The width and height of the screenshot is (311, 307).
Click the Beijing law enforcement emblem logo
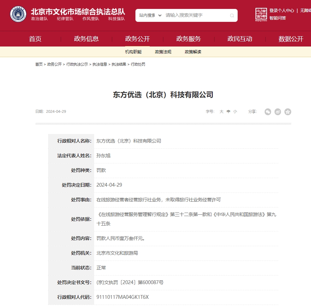[18, 14]
